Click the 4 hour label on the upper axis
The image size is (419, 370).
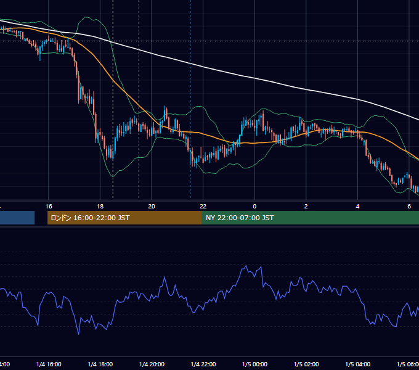pyautogui.click(x=357, y=207)
